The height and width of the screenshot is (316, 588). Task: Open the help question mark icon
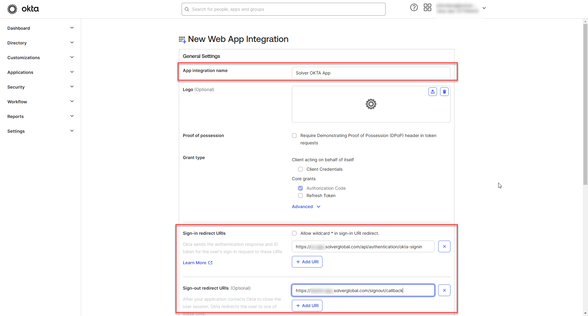click(414, 8)
